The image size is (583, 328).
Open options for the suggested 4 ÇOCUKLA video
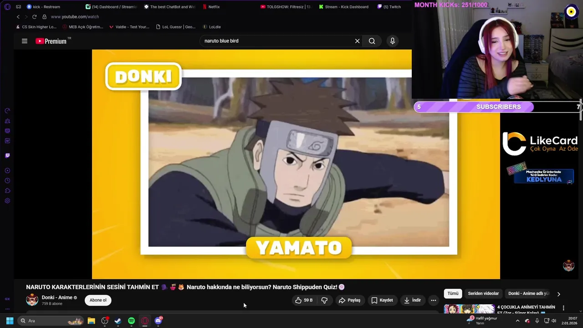(563, 308)
